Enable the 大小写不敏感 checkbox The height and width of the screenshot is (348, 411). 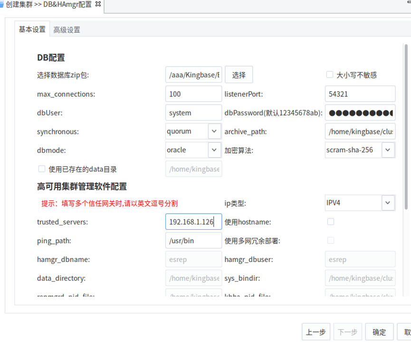[329, 75]
